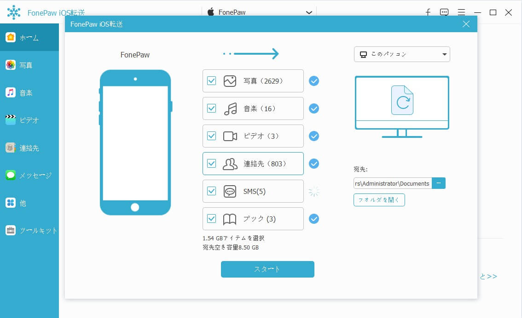Screen dimensions: 522x318
Task: Uncheck the 写真（2629）checkbox
Action: click(212, 81)
